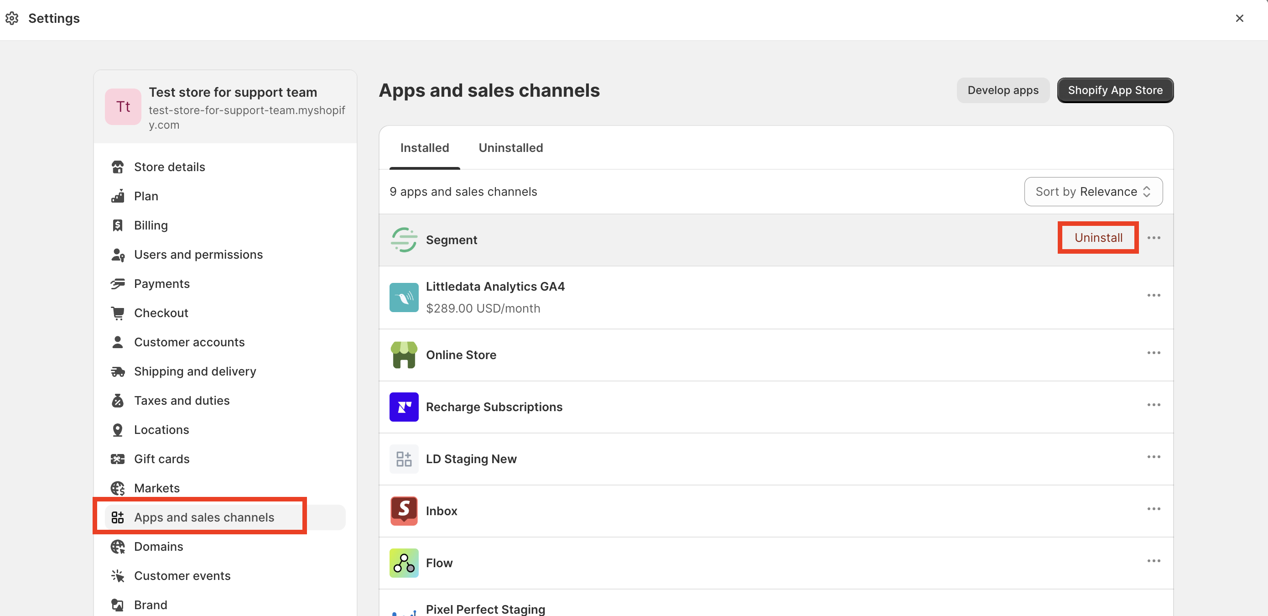This screenshot has height=616, width=1268.
Task: Click the Locations pin icon
Action: click(x=118, y=429)
